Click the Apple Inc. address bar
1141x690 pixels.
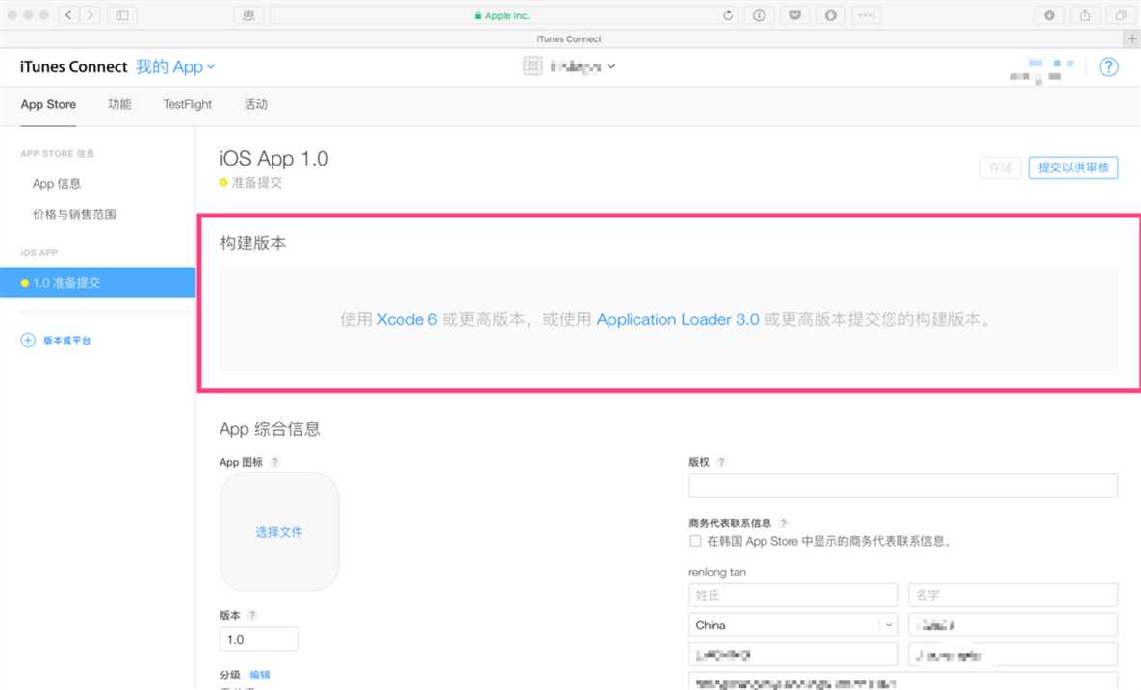(502, 15)
